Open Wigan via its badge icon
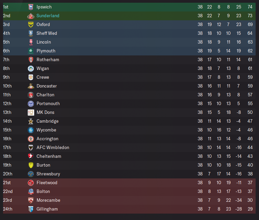The image size is (259, 220). point(31,68)
